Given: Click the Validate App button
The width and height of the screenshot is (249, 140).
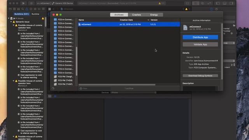Looking at the screenshot, I should [200, 44].
